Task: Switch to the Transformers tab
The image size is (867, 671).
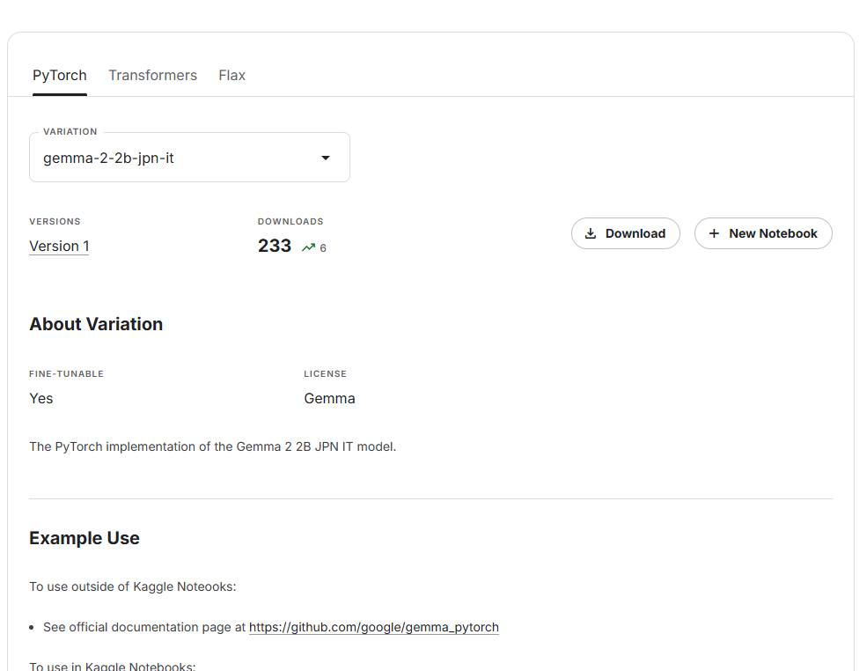Action: (x=152, y=75)
